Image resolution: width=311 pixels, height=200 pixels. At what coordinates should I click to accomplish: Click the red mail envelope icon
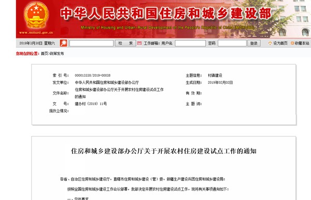(139, 43)
